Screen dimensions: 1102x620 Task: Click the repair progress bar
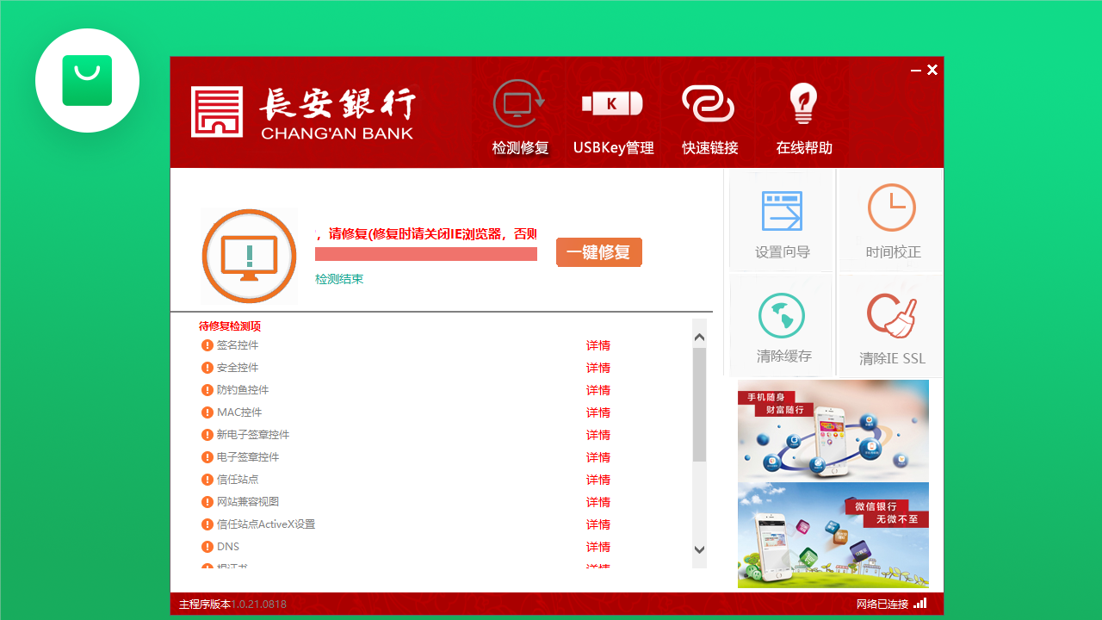(426, 253)
